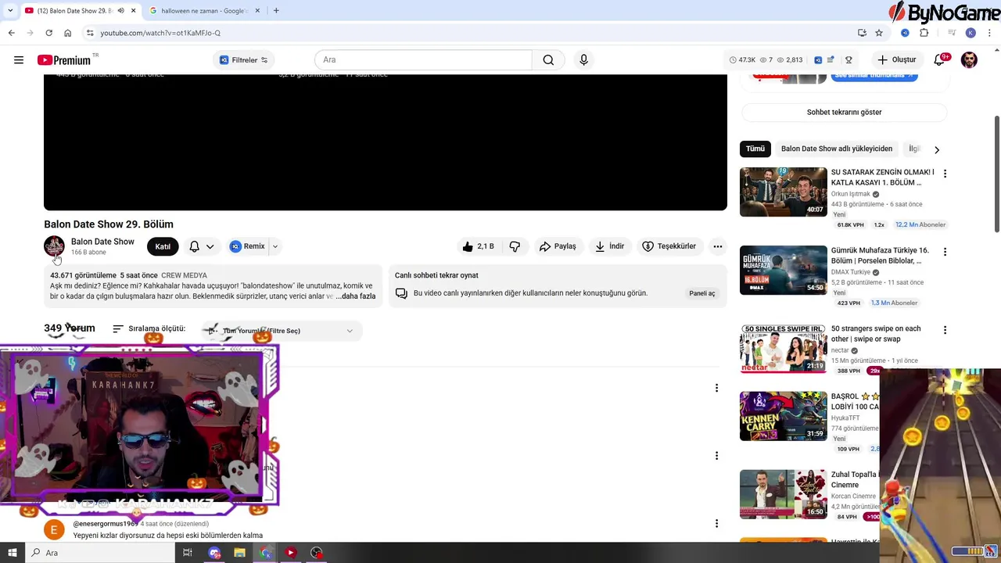Download the video with the İndir button

(x=609, y=246)
